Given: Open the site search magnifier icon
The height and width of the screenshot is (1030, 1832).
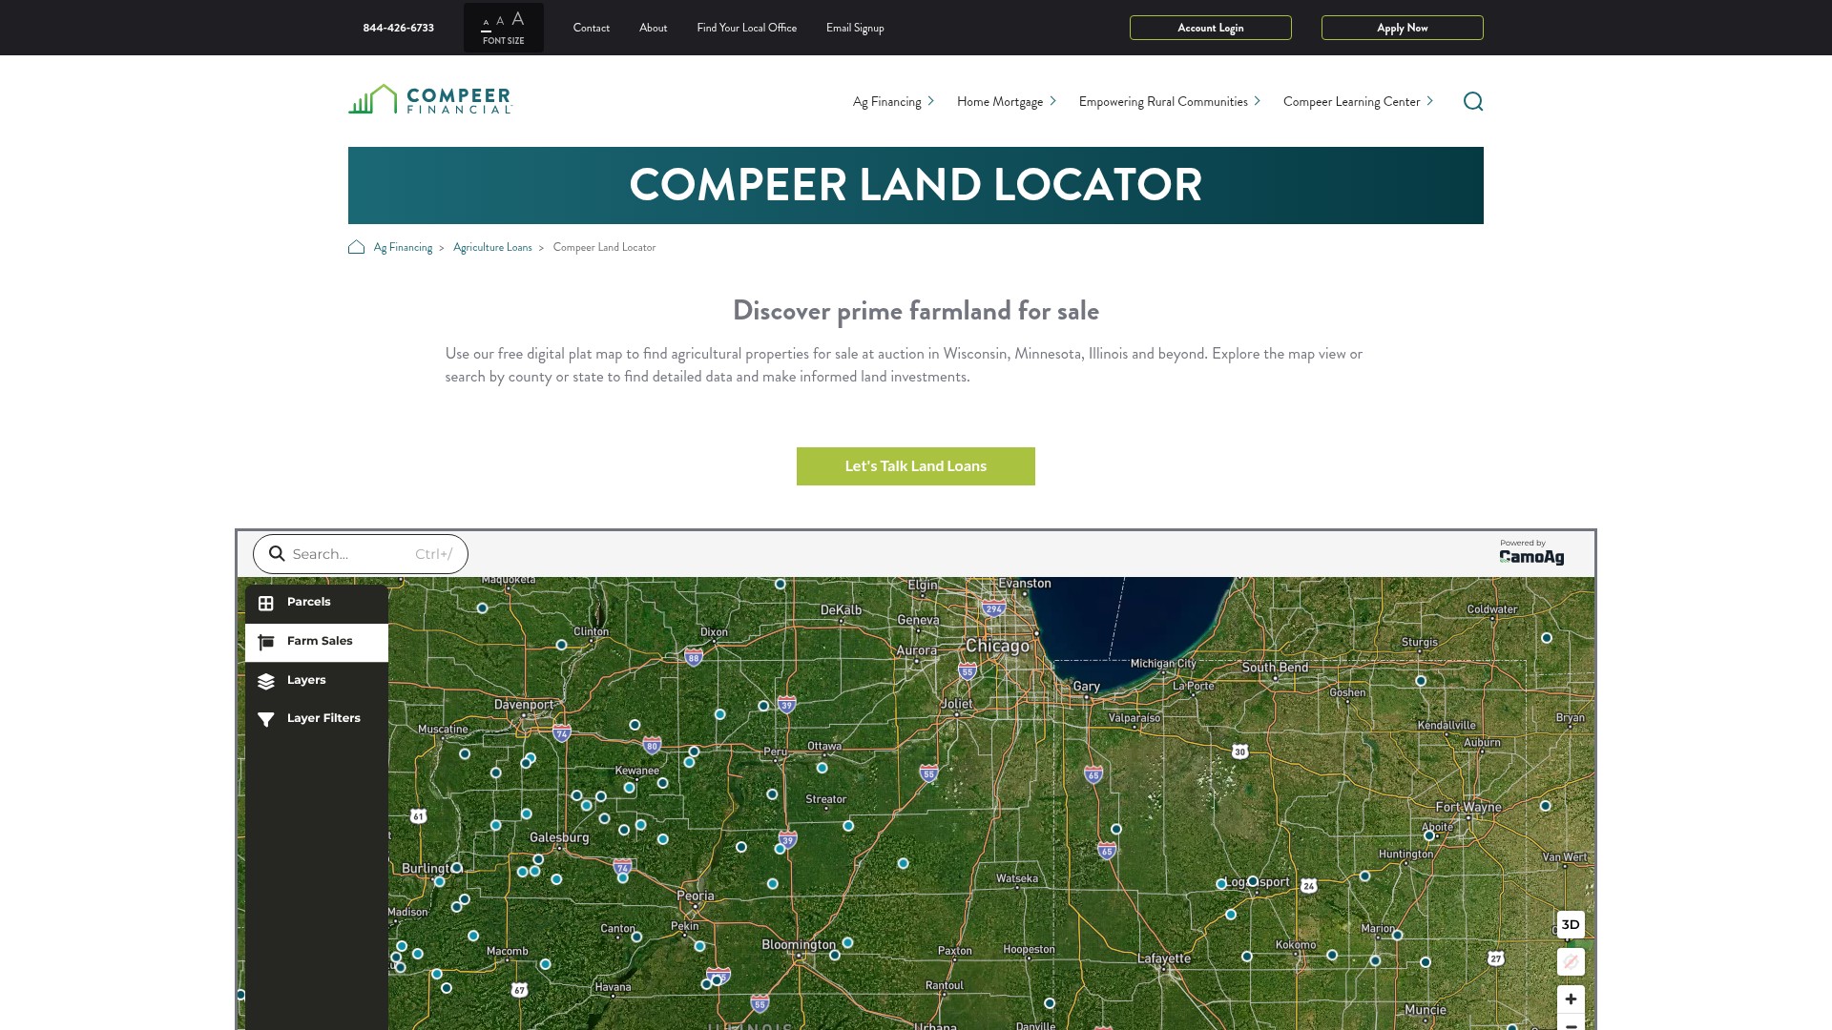Looking at the screenshot, I should point(1473,101).
